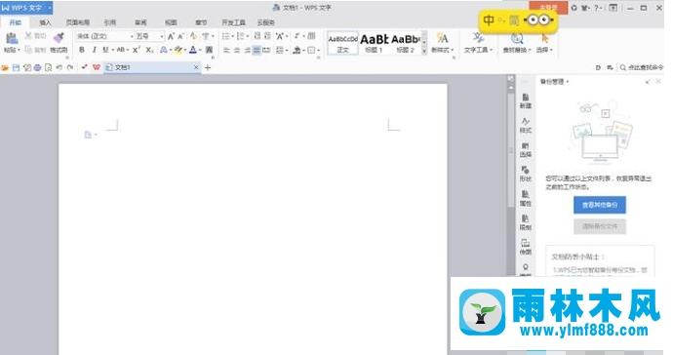673x355 pixels.
Task: Switch to the 开始 ribbon tab
Action: 16,22
